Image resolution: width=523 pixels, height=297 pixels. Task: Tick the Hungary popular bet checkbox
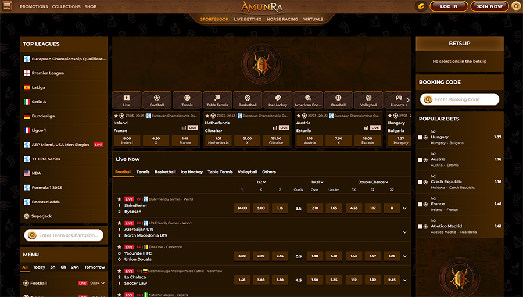pos(420,138)
